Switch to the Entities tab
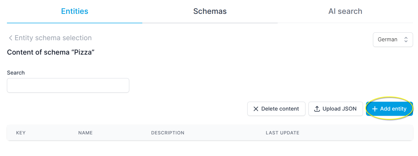The image size is (418, 156). pos(74,11)
